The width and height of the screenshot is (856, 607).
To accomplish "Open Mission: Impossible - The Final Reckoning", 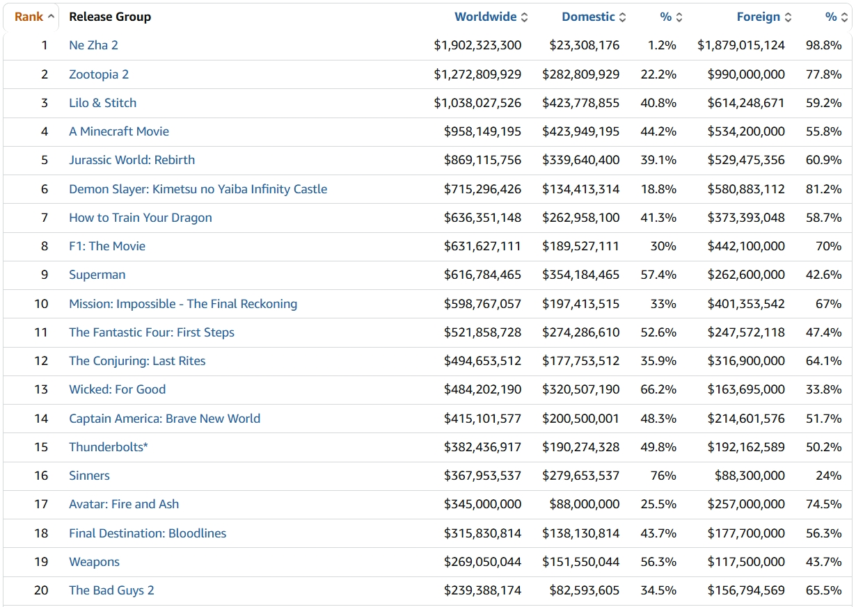I will (182, 304).
